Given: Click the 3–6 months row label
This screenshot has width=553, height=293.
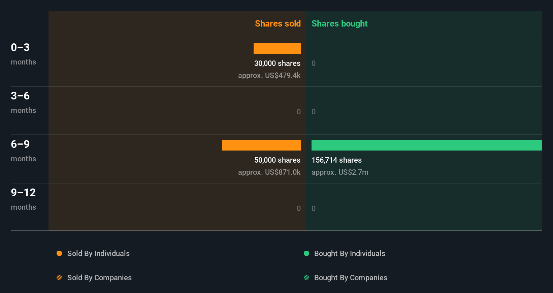Looking at the screenshot, I should pos(23,102).
